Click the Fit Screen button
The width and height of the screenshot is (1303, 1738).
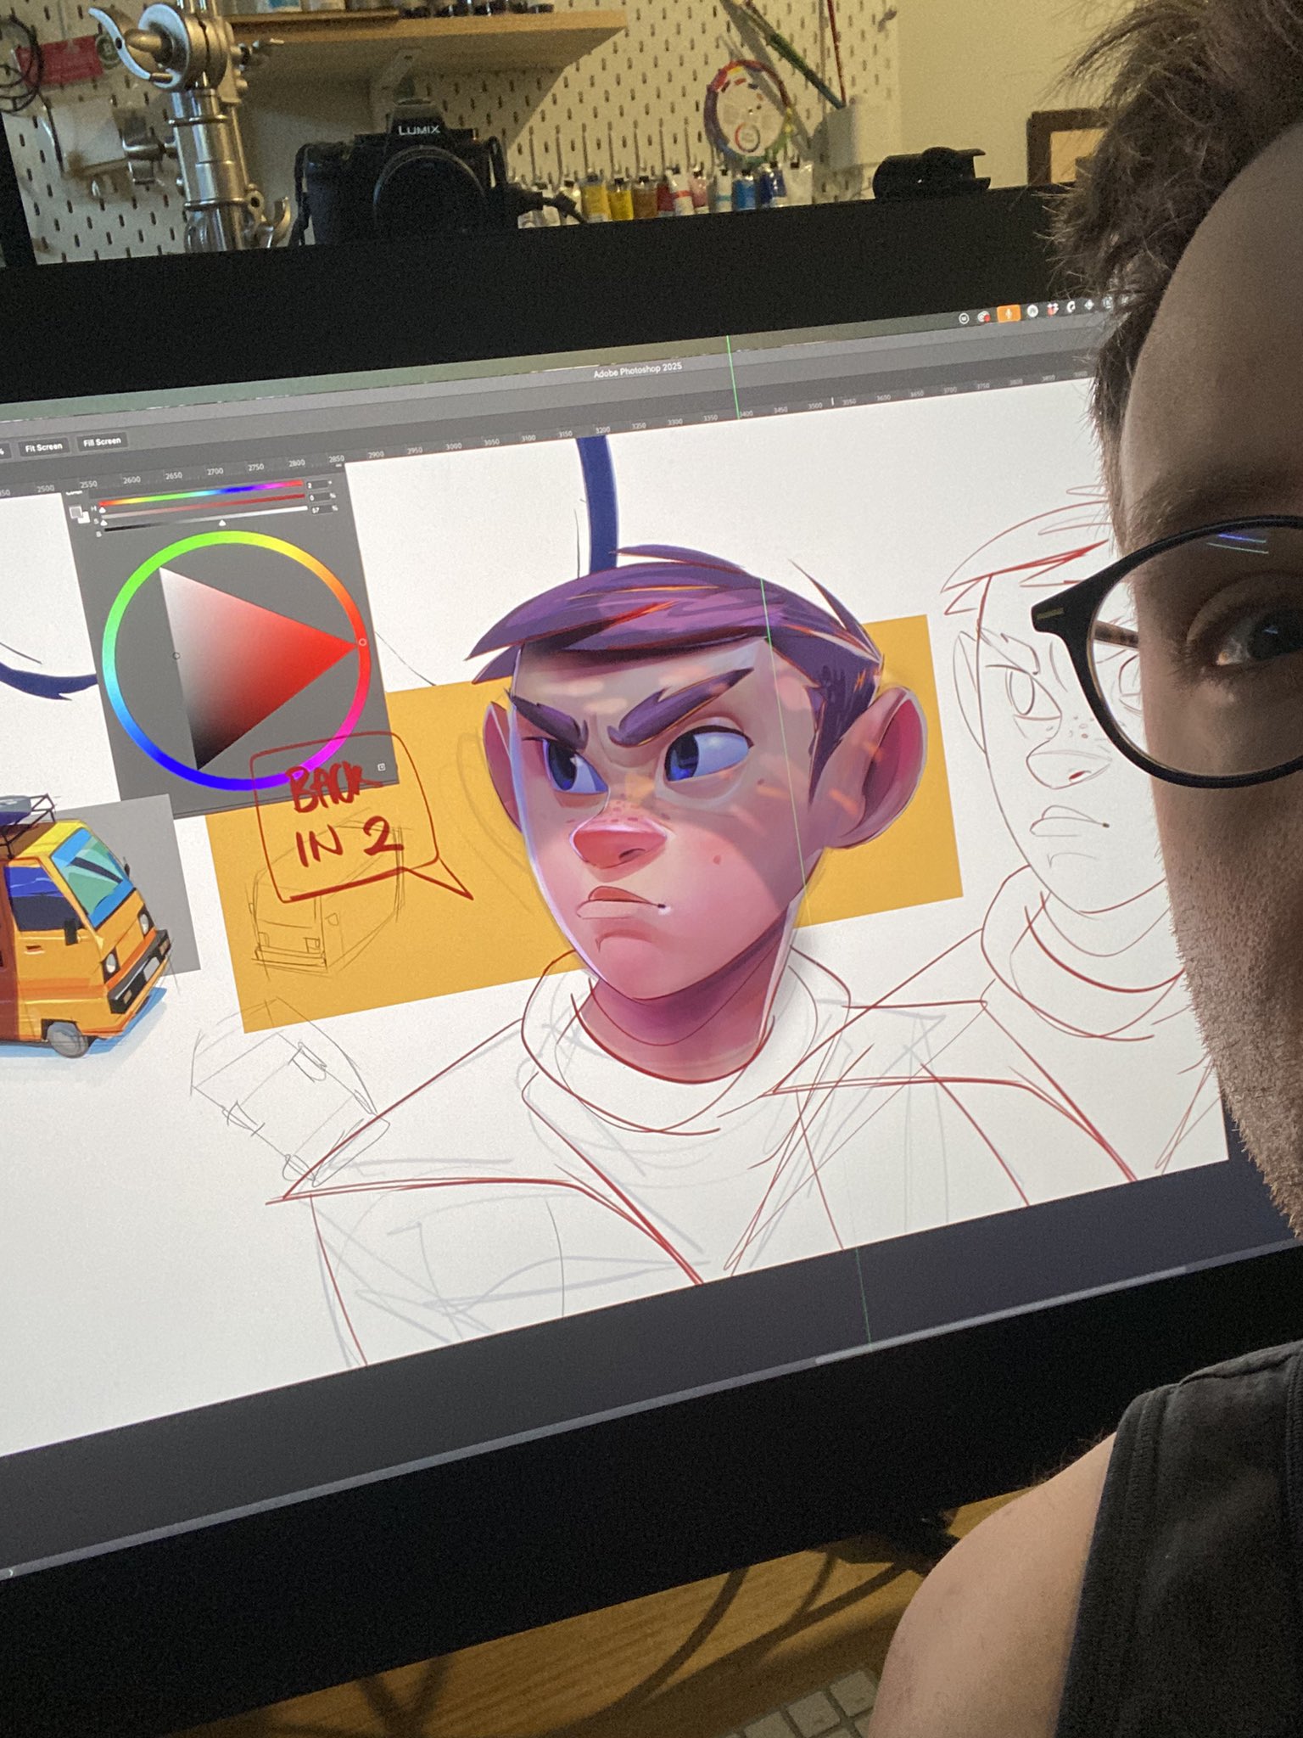click(43, 446)
